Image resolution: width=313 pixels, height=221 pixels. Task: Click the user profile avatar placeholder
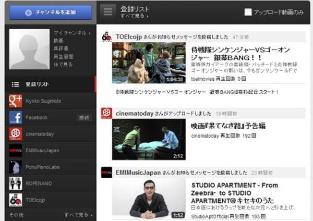click(29, 49)
